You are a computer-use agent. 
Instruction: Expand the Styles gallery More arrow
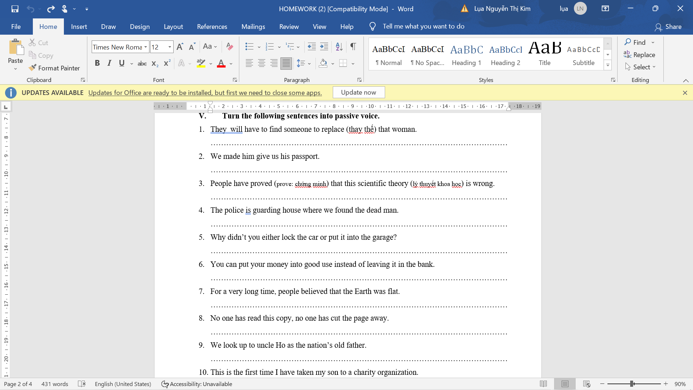(x=608, y=65)
